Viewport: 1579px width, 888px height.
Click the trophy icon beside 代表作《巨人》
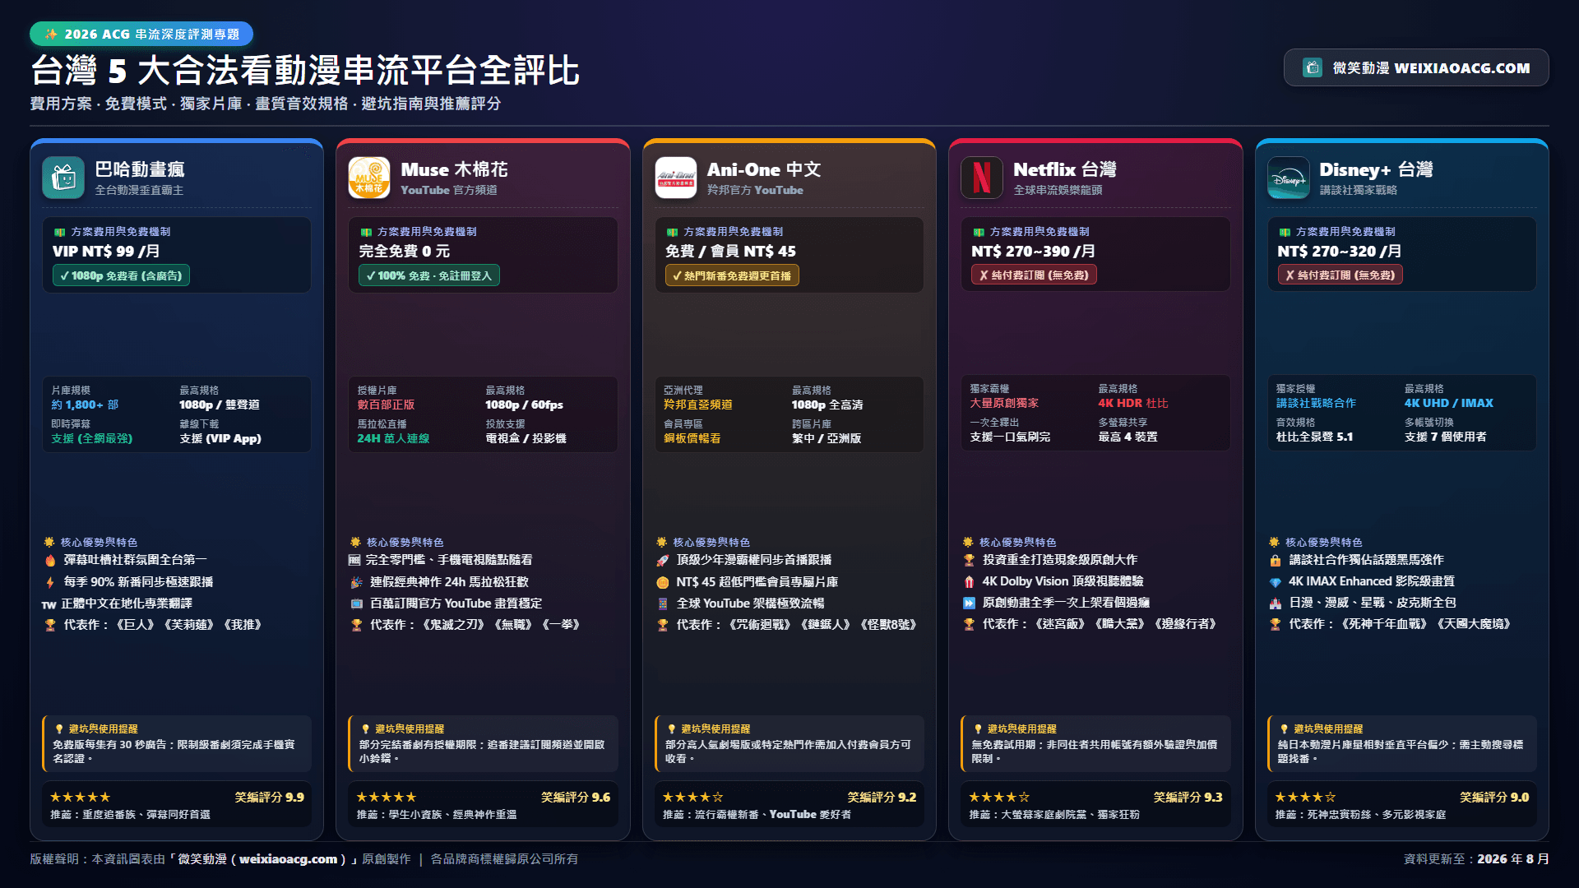tap(50, 625)
